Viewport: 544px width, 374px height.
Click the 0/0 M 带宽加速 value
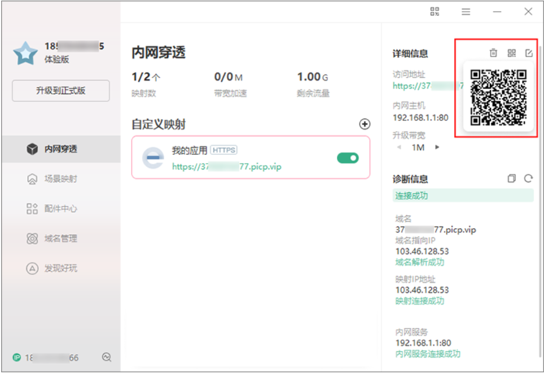point(229,77)
